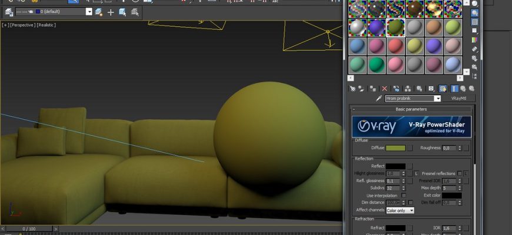Screen dimensions: 512x235
Task: Select the purple sphere material sample slot
Action: point(377,27)
